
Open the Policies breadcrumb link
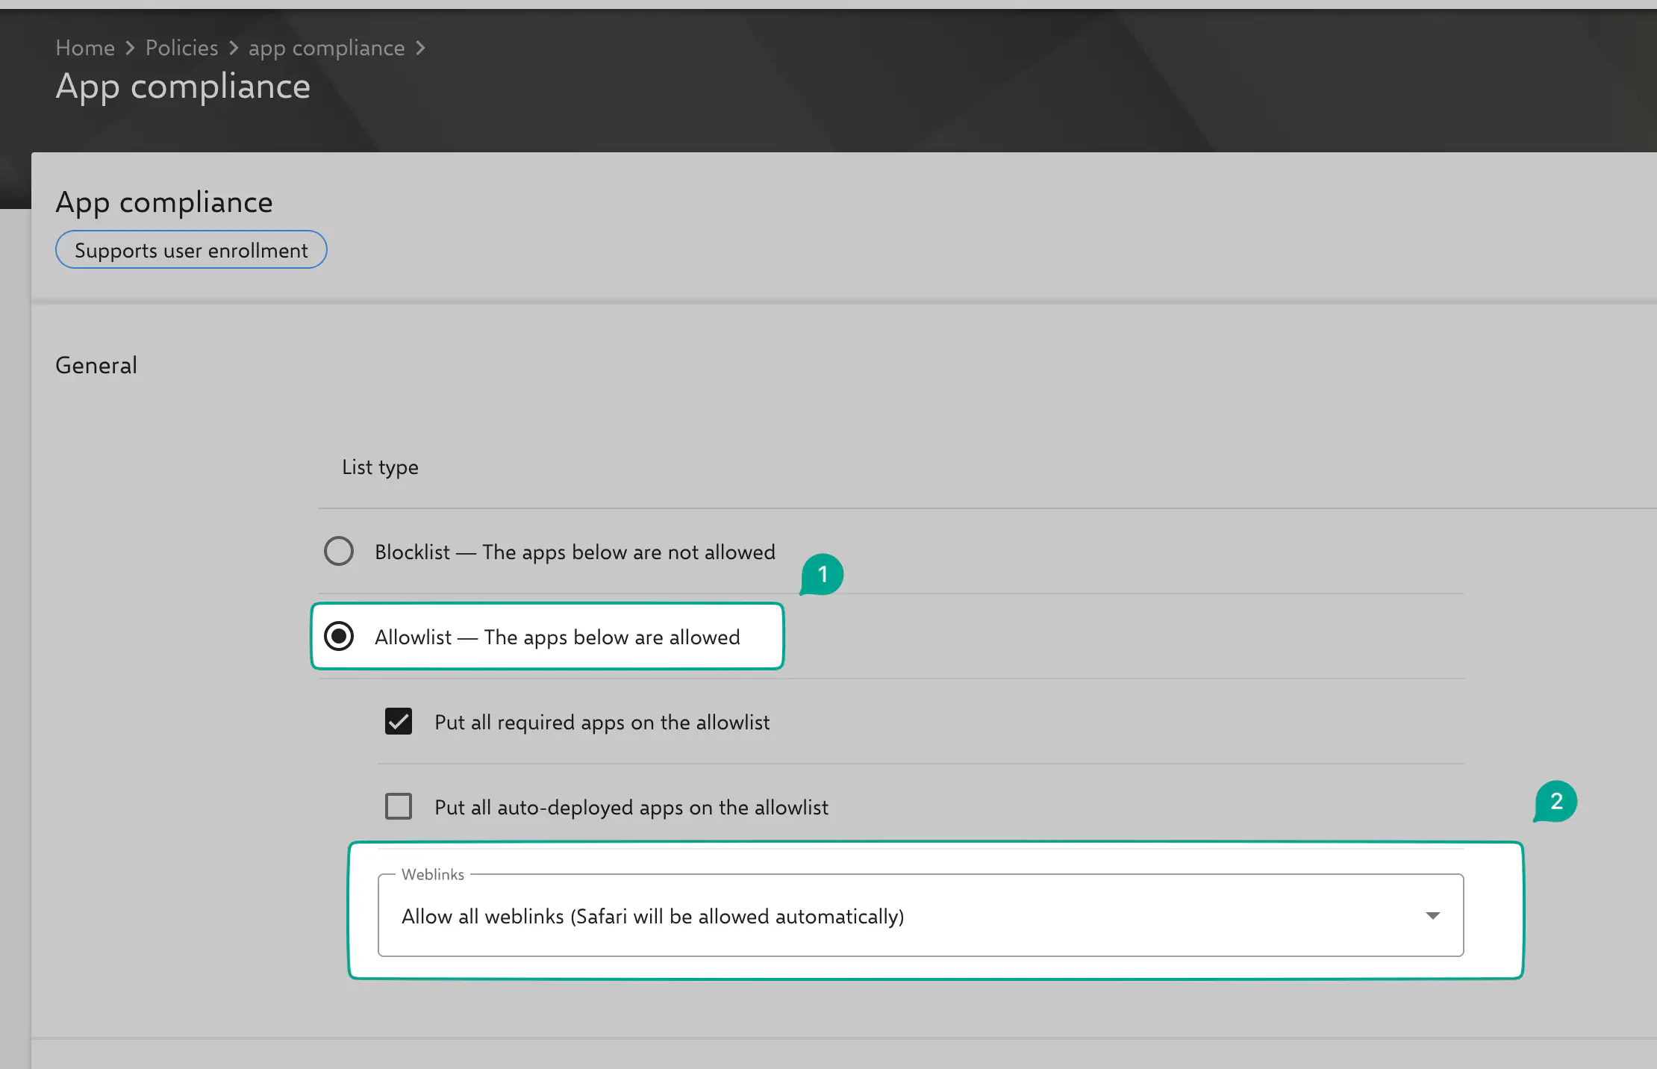(x=181, y=48)
